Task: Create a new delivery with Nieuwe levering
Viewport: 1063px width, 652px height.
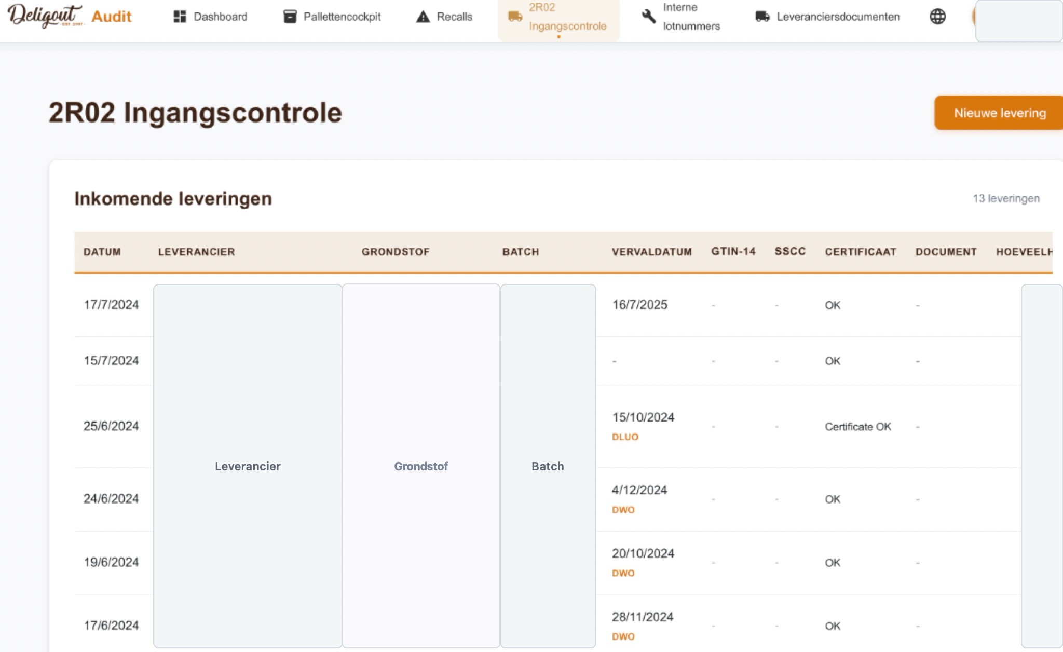Action: click(x=999, y=113)
